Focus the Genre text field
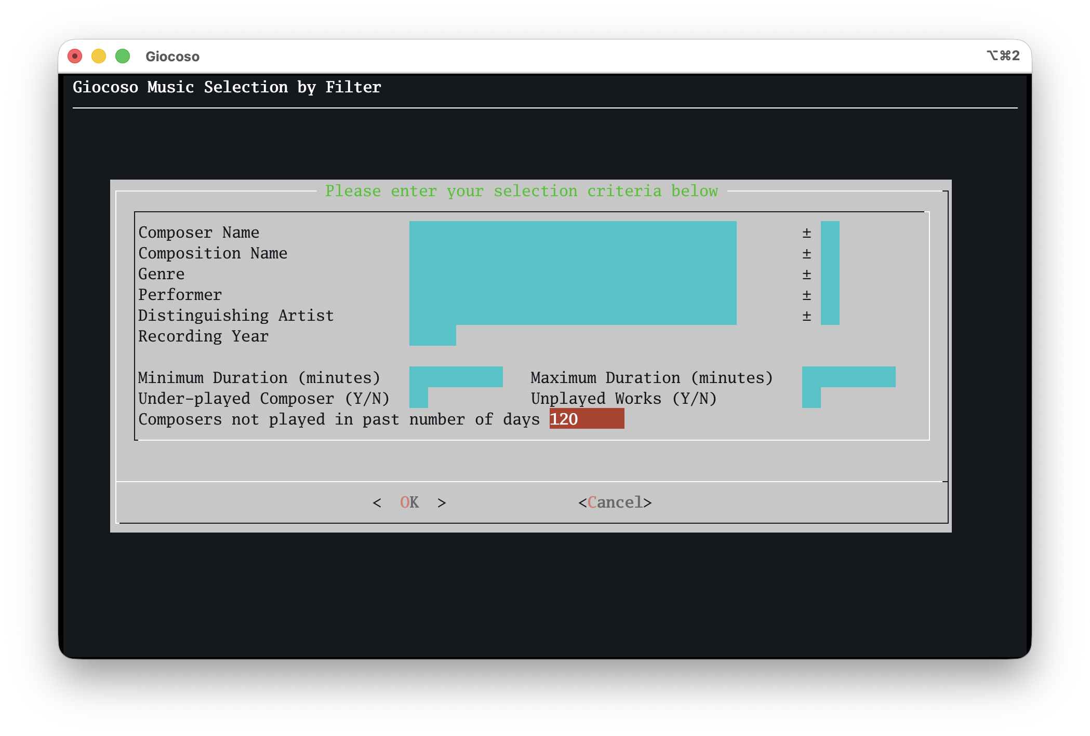 (573, 274)
